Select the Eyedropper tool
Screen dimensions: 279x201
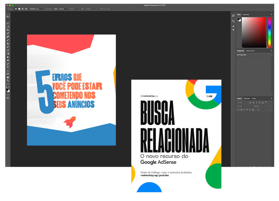point(8,33)
